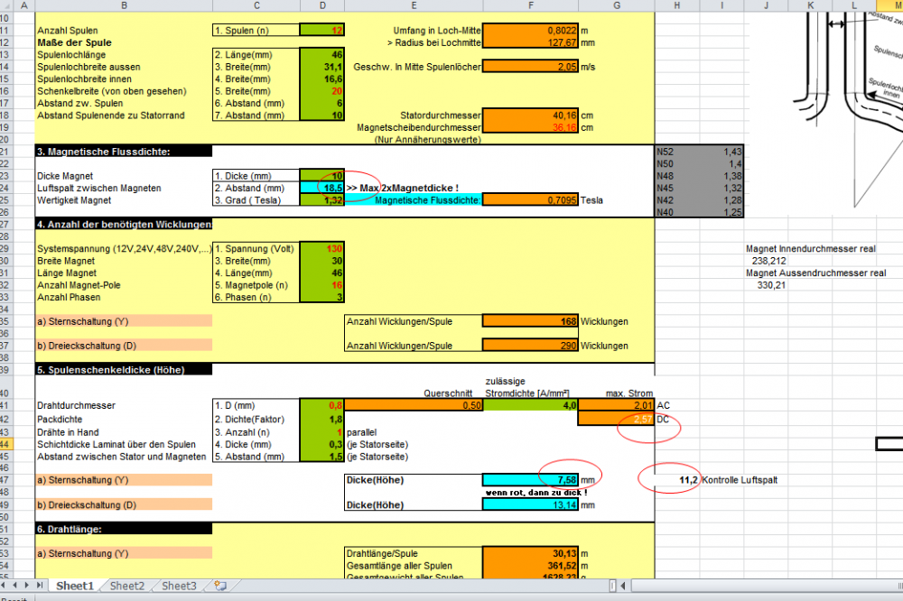
Task: Click Drahtdurchmesser value cell showing 0,8
Action: tap(322, 406)
